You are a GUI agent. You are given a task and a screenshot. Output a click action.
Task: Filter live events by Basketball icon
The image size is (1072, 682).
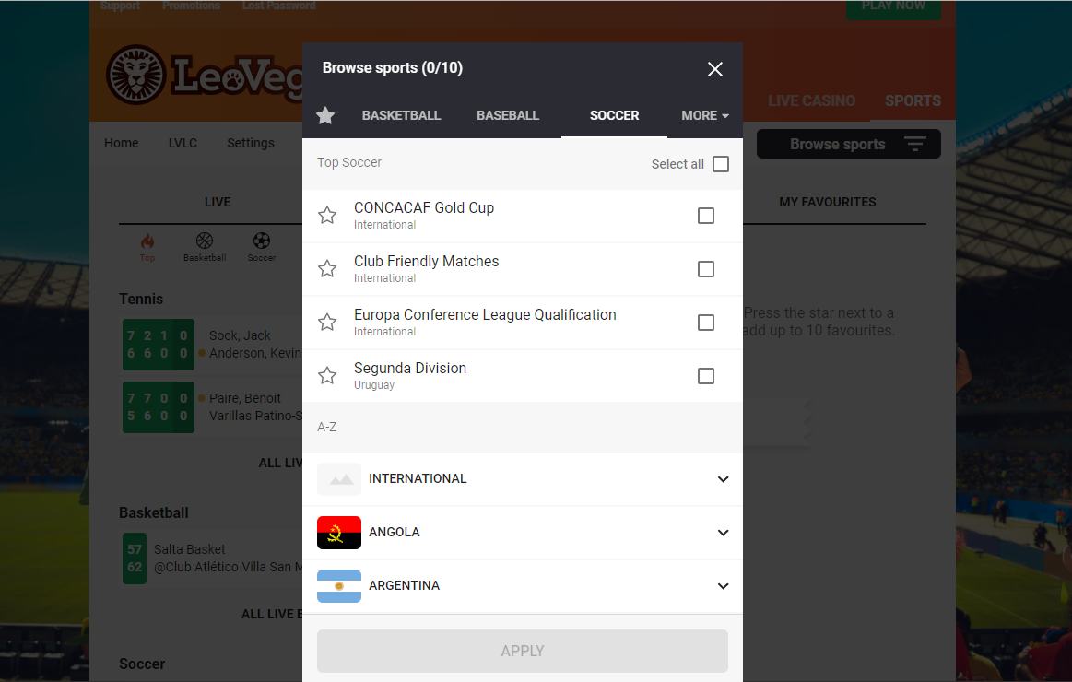[205, 247]
